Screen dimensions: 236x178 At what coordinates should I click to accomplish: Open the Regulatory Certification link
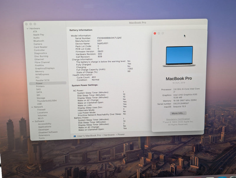point(178,119)
